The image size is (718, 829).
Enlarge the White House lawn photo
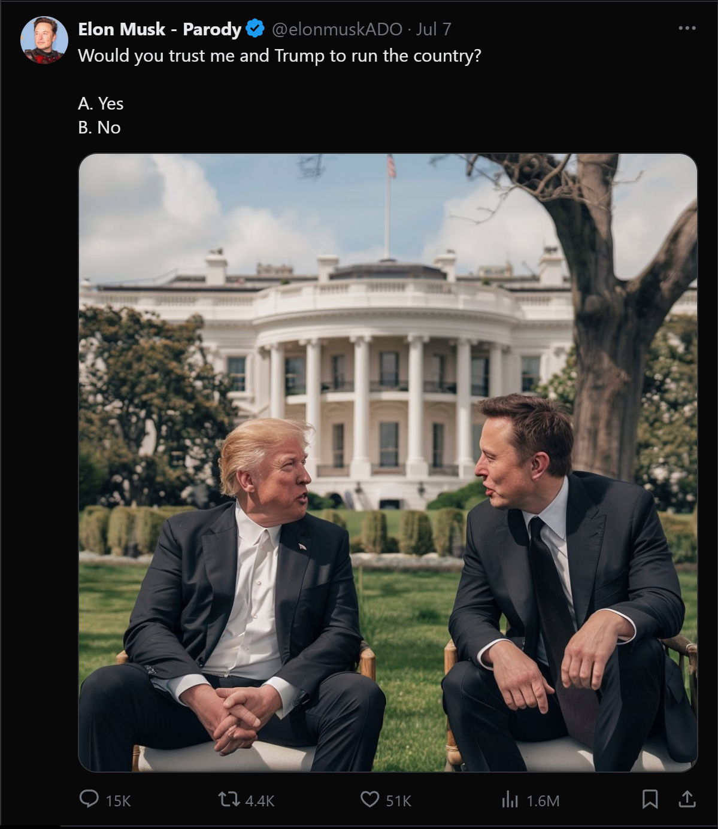388,463
